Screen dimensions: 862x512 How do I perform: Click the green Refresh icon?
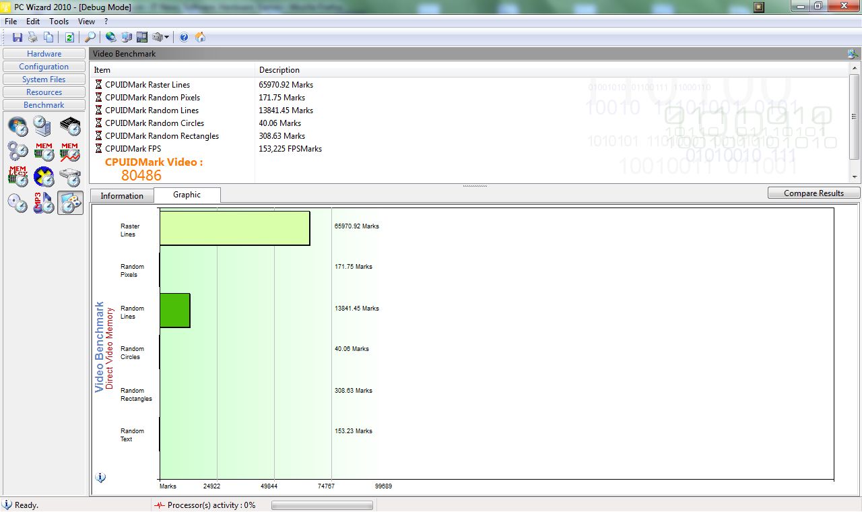tap(69, 37)
